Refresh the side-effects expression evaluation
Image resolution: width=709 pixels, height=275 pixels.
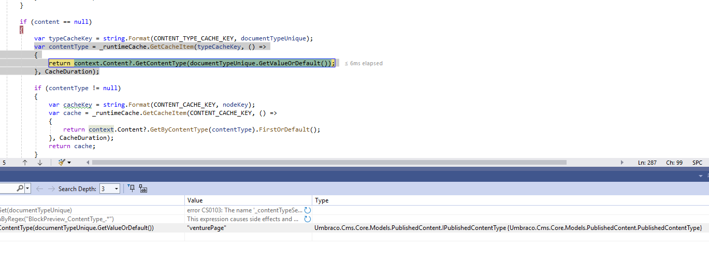(308, 219)
